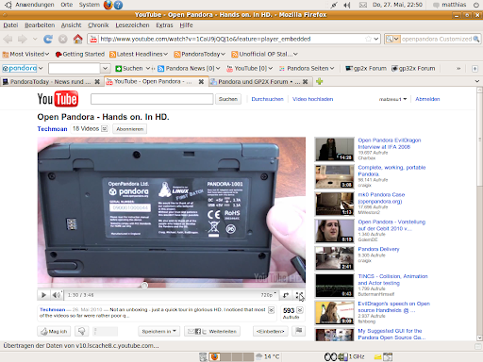The height and width of the screenshot is (362, 483).
Task: Go to the Firefox home page icon
Action: click(x=77, y=39)
